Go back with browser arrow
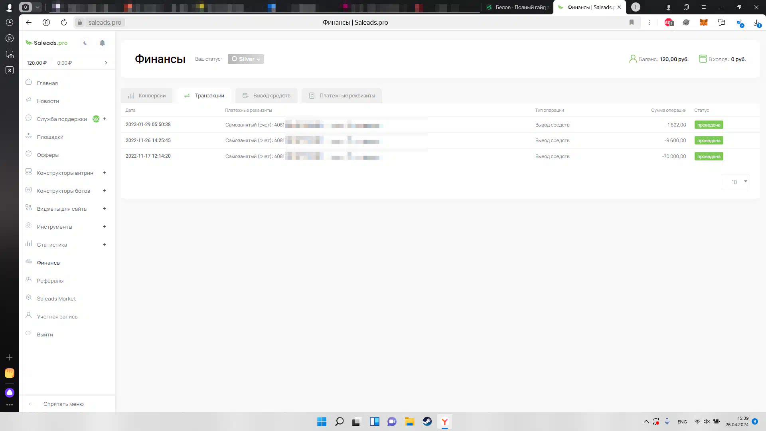Viewport: 766px width, 431px height. pyautogui.click(x=29, y=22)
